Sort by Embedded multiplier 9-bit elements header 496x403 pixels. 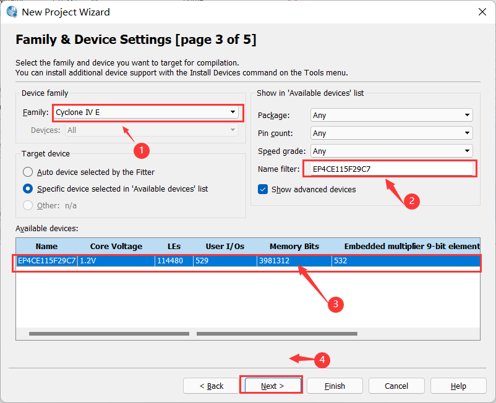point(406,246)
